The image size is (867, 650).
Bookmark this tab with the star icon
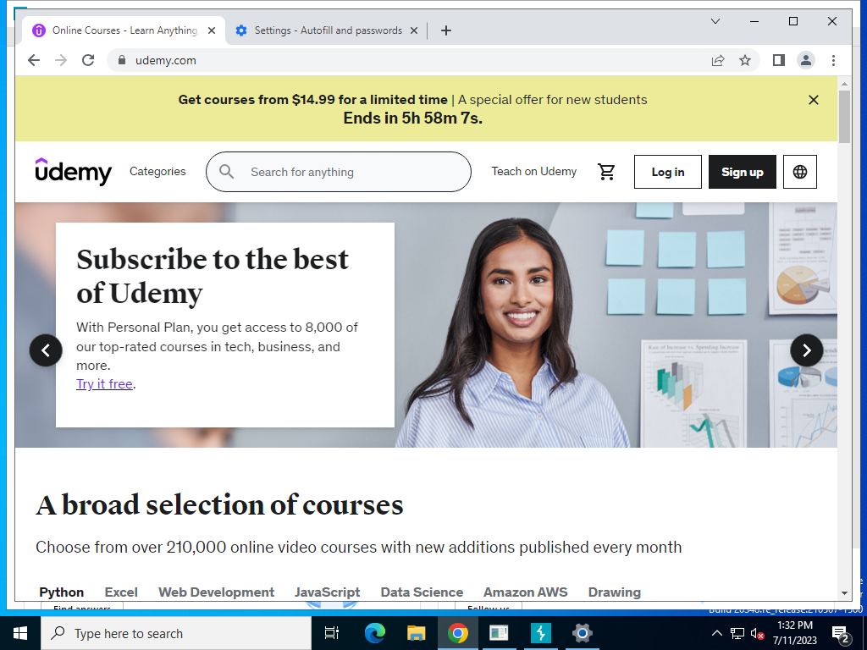pos(745,60)
